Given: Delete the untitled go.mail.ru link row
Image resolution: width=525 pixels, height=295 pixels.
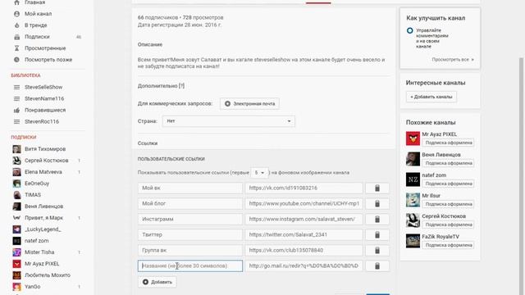Looking at the screenshot, I should pyautogui.click(x=377, y=265).
